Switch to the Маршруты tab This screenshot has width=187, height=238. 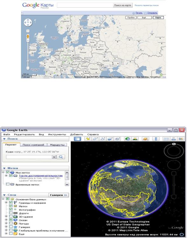57,145
